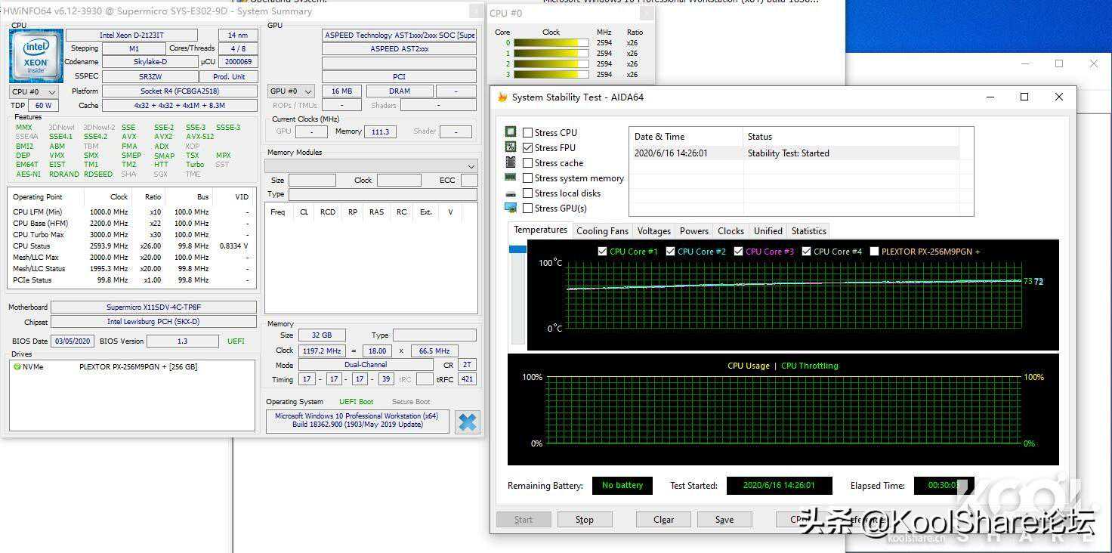Open the CPU #0 selector dropdown
The height and width of the screenshot is (553, 1112).
tap(34, 91)
